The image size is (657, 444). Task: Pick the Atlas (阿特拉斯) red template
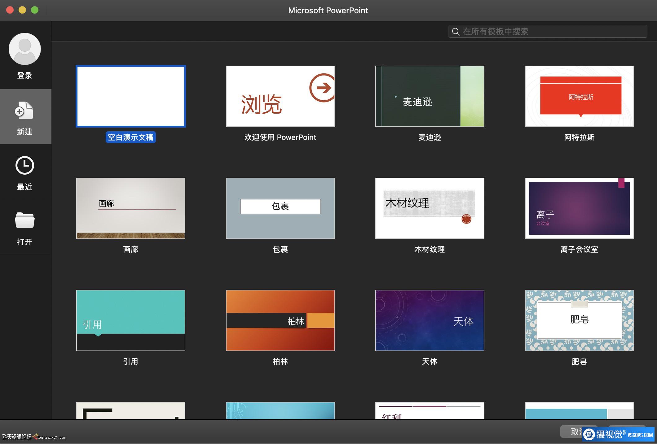pyautogui.click(x=579, y=96)
